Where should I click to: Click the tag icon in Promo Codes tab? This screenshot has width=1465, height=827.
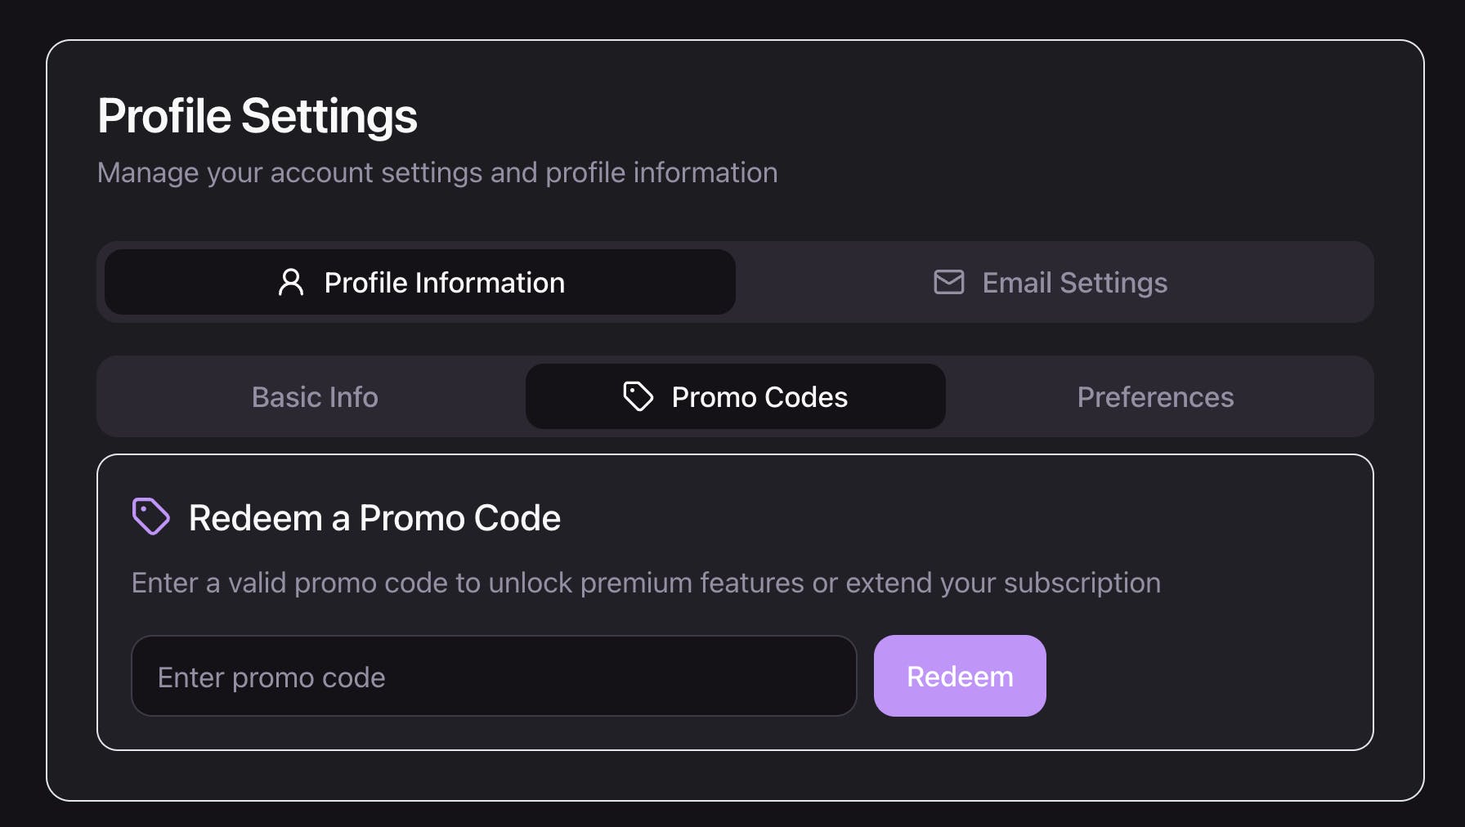click(x=638, y=396)
